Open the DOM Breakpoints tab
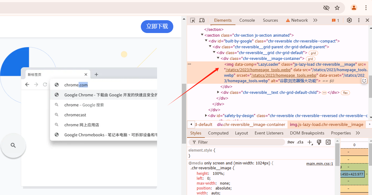This screenshot has width=372, height=195. coord(307,133)
